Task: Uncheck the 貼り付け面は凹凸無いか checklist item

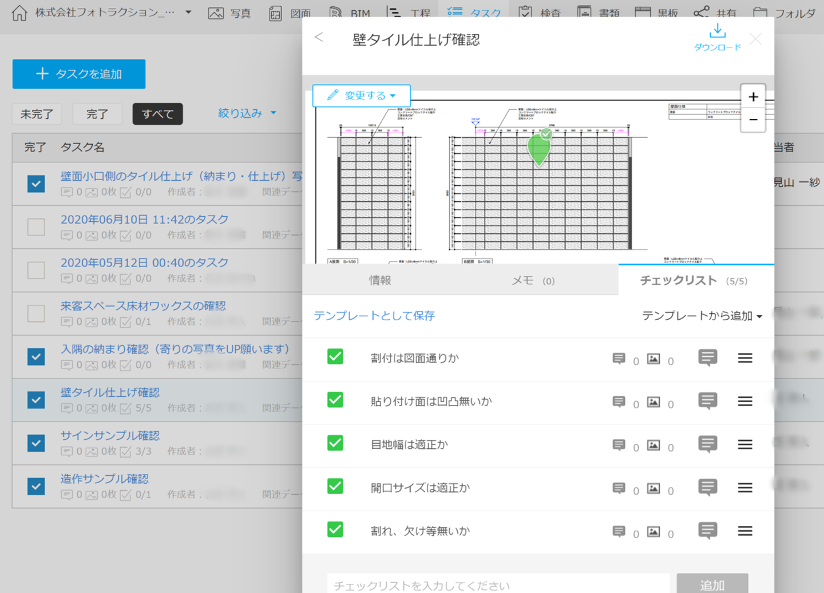Action: [x=335, y=400]
